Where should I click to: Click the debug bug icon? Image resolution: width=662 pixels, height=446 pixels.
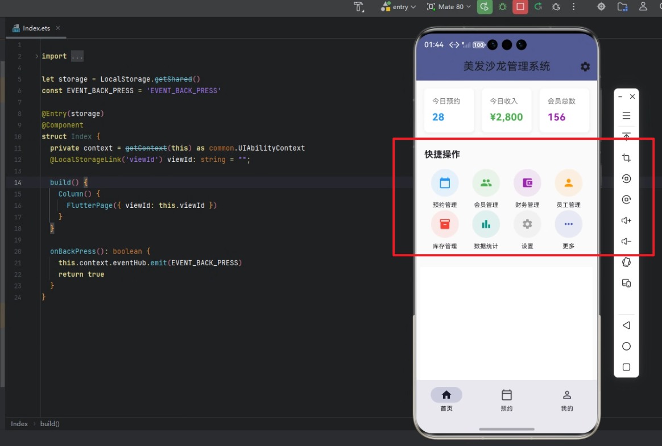click(502, 7)
